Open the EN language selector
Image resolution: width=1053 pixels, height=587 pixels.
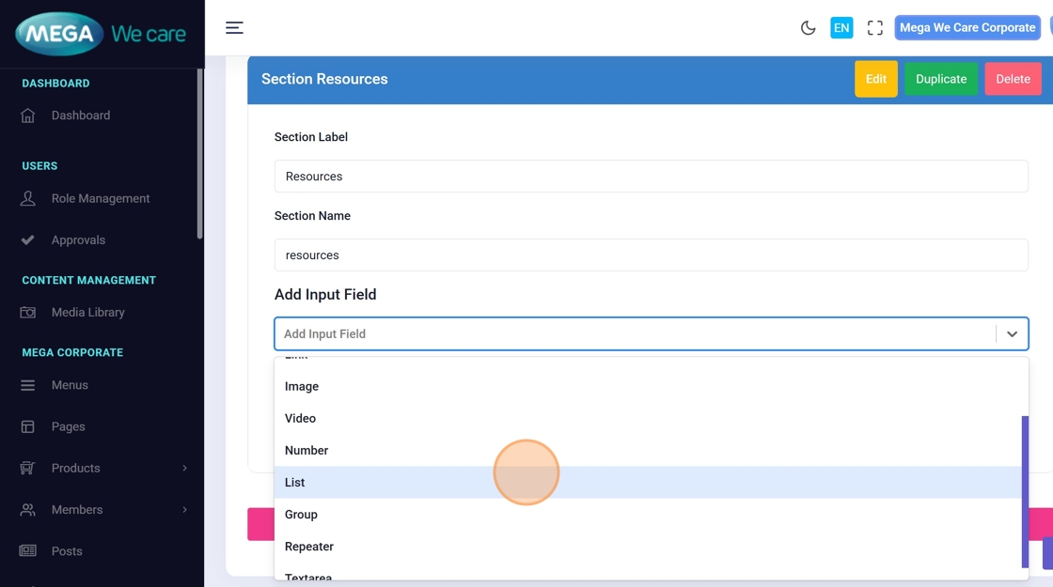point(841,28)
